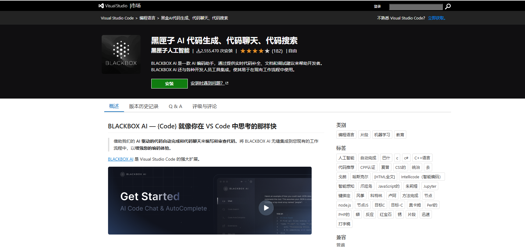Click the 巴什 tag
Screen dimensions: 525x247
tap(386, 158)
